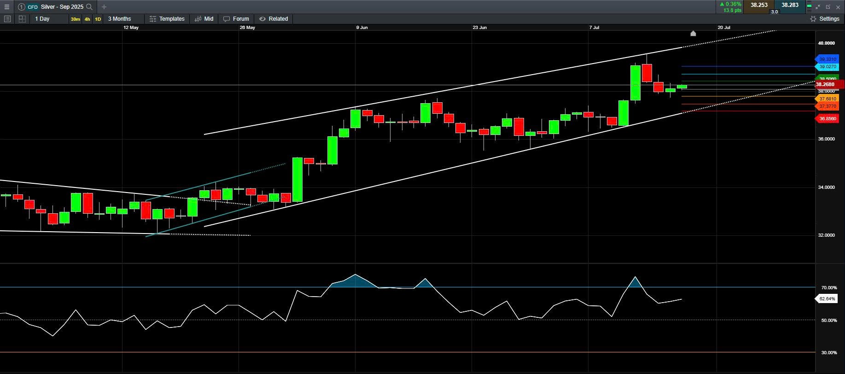Screen dimensions: 845x374
Task: Select the 1D quick interval
Action: [98, 19]
